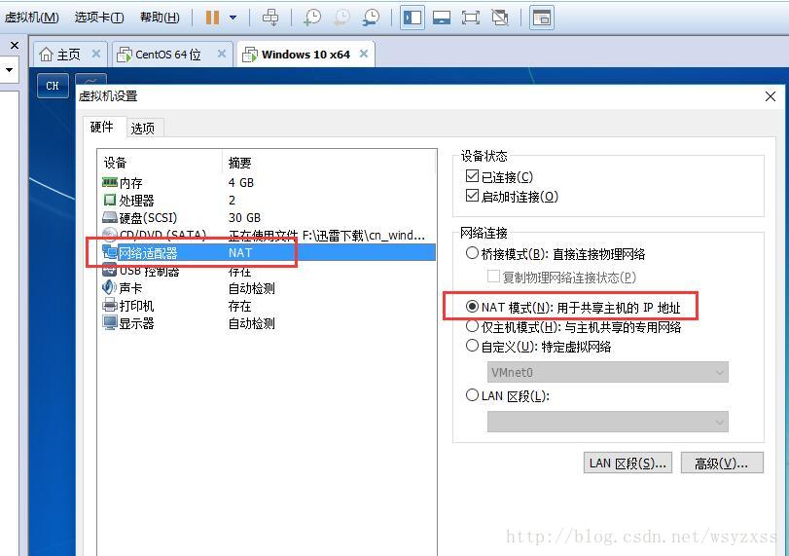Switch to the 选项 tab

(142, 129)
